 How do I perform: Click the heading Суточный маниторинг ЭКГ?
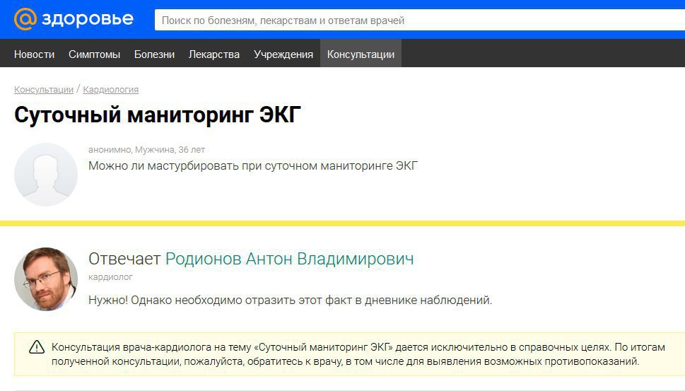click(x=158, y=115)
